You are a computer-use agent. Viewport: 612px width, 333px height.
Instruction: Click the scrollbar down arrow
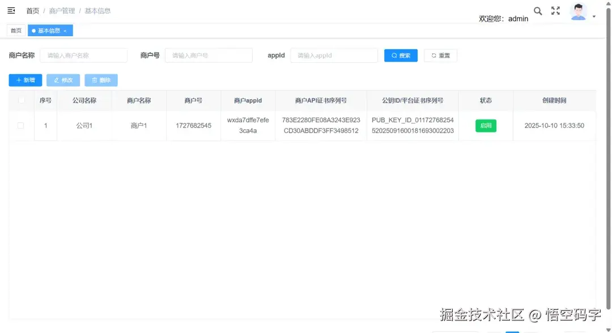(608, 330)
